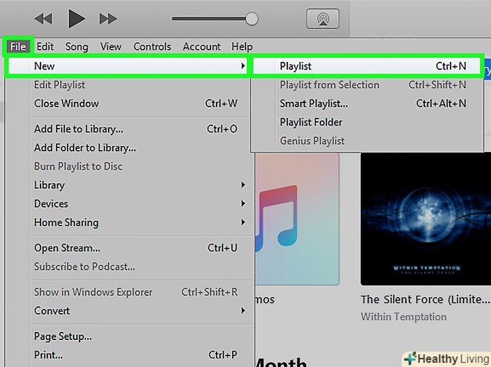Skip to next track with fast-forward
The height and width of the screenshot is (367, 491).
pos(108,19)
